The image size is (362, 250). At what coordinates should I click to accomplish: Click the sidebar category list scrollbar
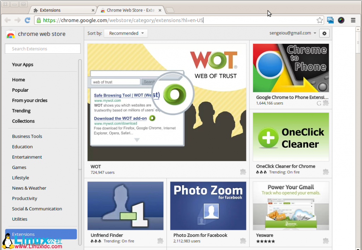tap(80, 115)
